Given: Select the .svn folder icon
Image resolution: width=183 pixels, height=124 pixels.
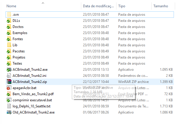Looking at the screenshot, I should click(x=9, y=15).
